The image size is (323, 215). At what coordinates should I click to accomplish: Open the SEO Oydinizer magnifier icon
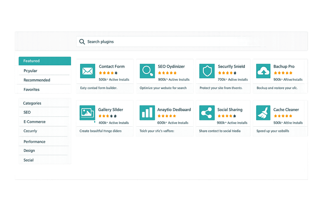pos(147,71)
